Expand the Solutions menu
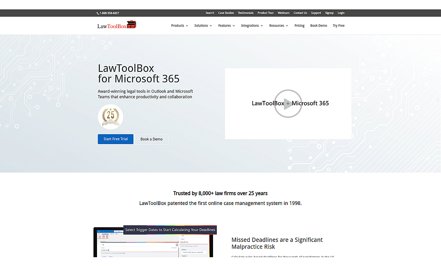The image size is (441, 267). (203, 26)
